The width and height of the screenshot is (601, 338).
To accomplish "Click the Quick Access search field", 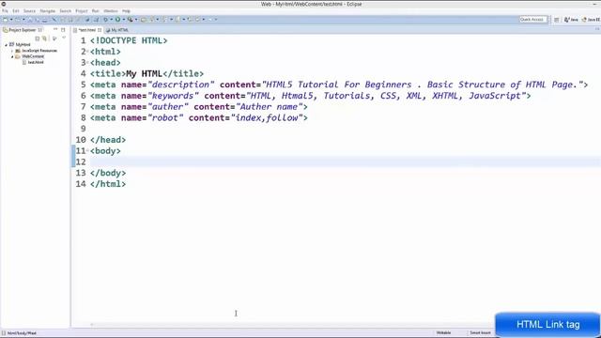I will point(532,19).
